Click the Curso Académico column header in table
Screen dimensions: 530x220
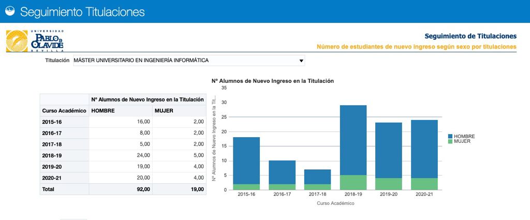point(64,110)
